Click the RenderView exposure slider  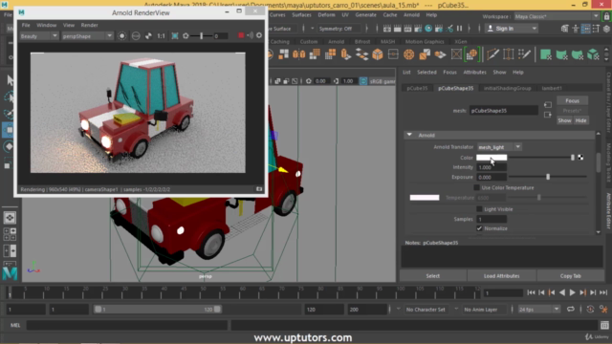click(202, 36)
